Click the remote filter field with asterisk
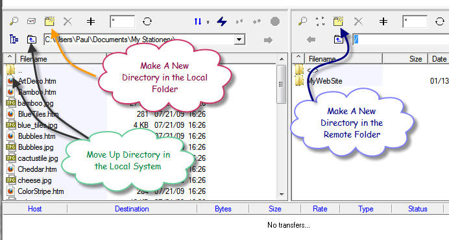Viewport: 449px width, 240px height. click(415, 21)
